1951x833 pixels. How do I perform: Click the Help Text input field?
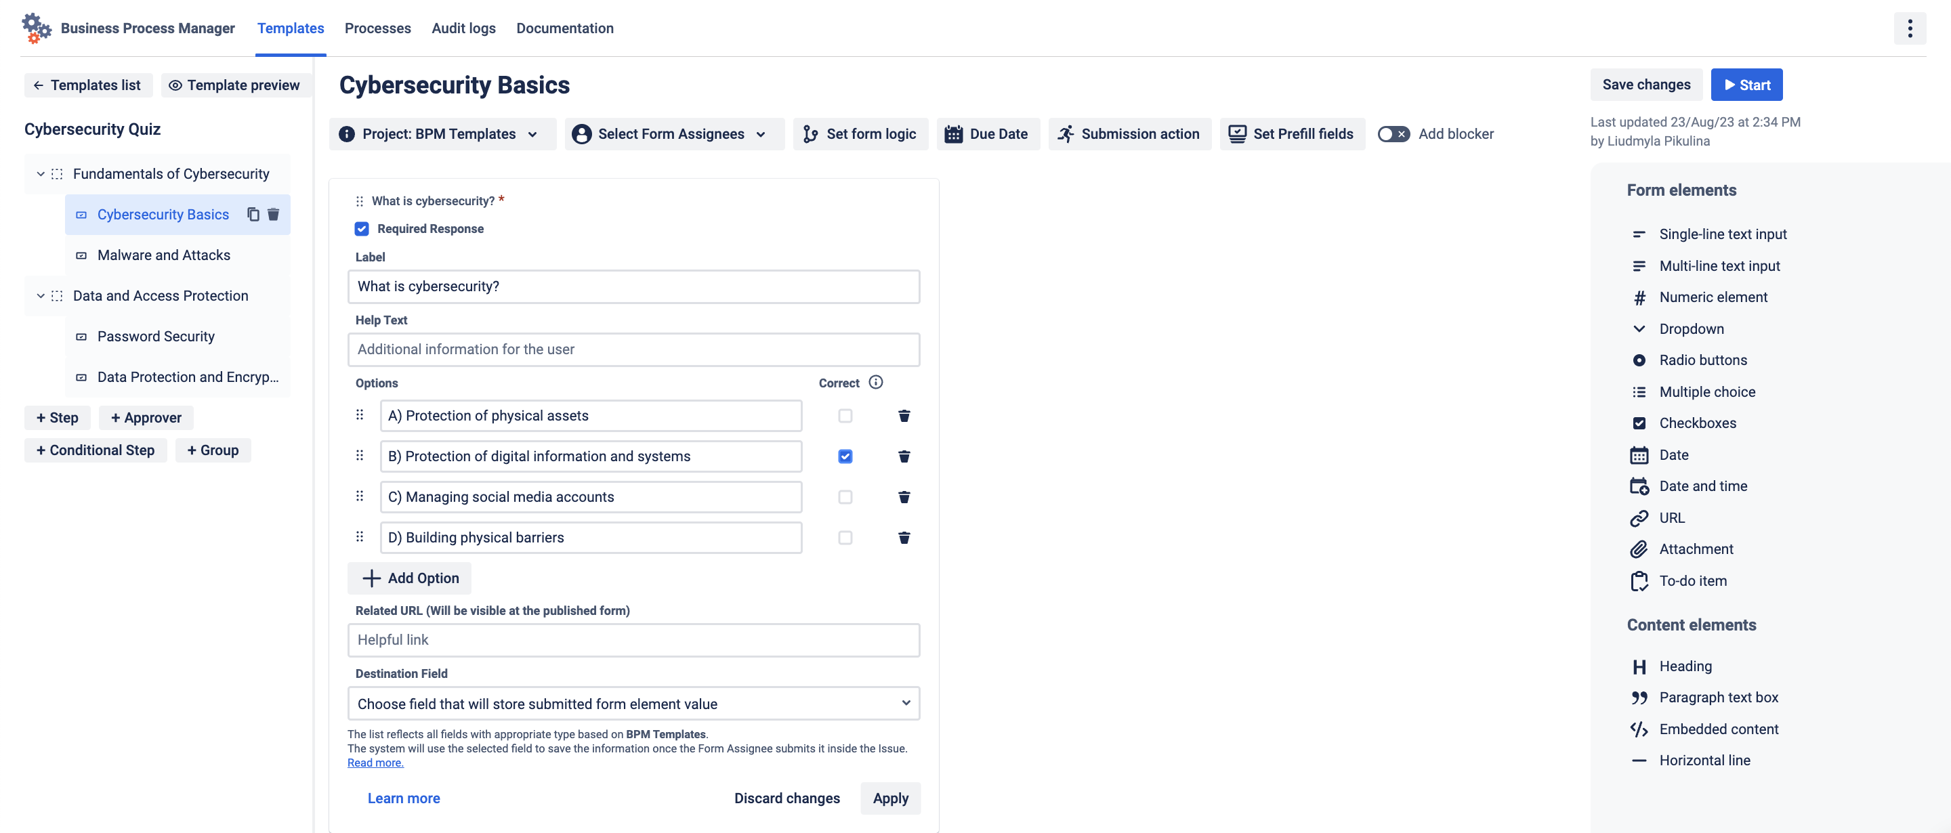[x=633, y=350]
